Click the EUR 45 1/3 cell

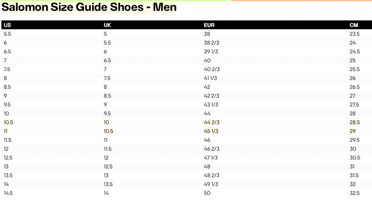coord(211,131)
